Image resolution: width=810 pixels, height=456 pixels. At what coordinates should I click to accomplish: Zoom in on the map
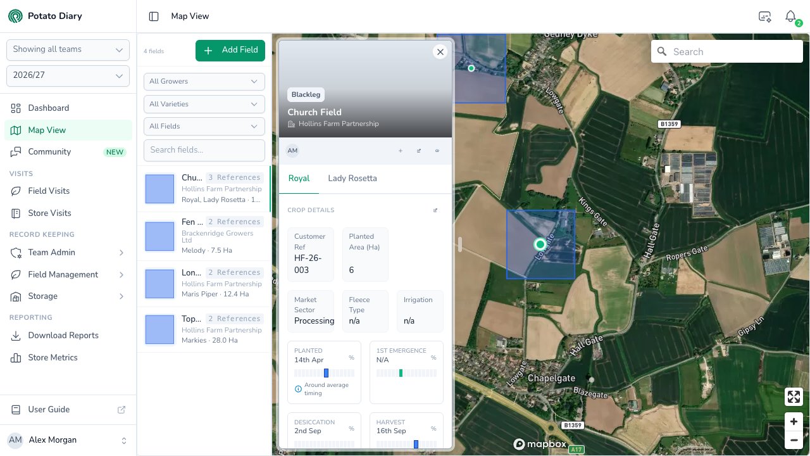794,422
